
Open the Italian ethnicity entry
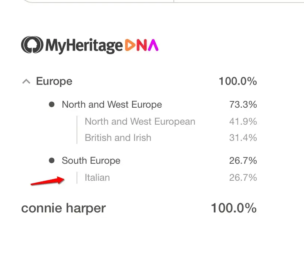97,178
